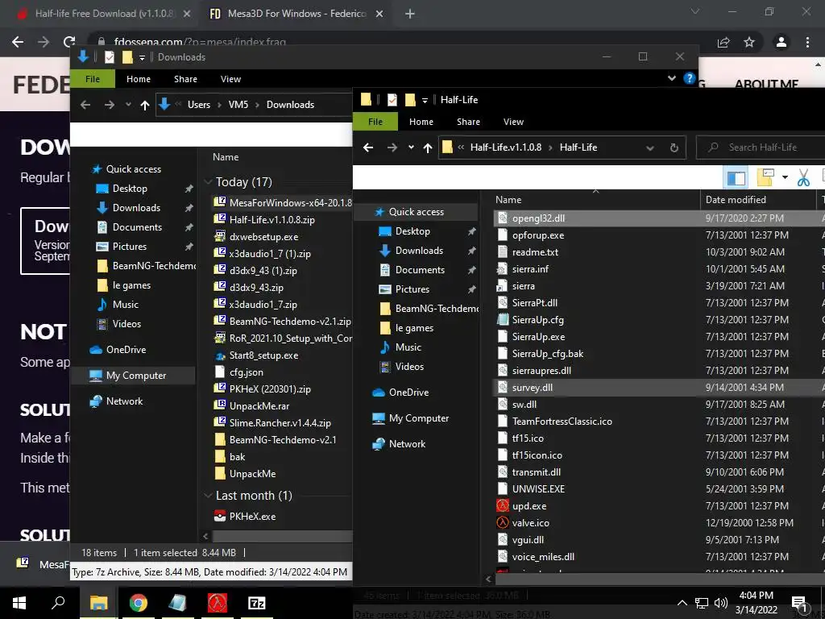Open help icon in Downloads window ribbon
This screenshot has width=825, height=619.
click(689, 78)
